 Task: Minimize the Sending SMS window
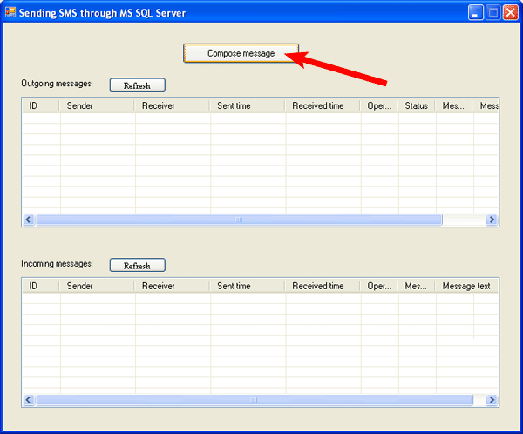(x=476, y=13)
